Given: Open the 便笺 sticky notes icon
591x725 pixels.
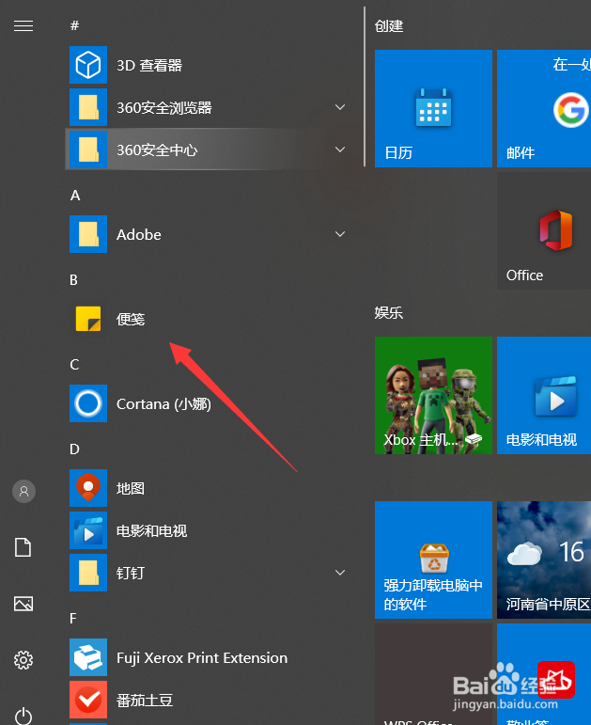Looking at the screenshot, I should pyautogui.click(x=88, y=319).
